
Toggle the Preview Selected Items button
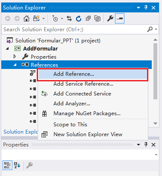[x=120, y=18]
